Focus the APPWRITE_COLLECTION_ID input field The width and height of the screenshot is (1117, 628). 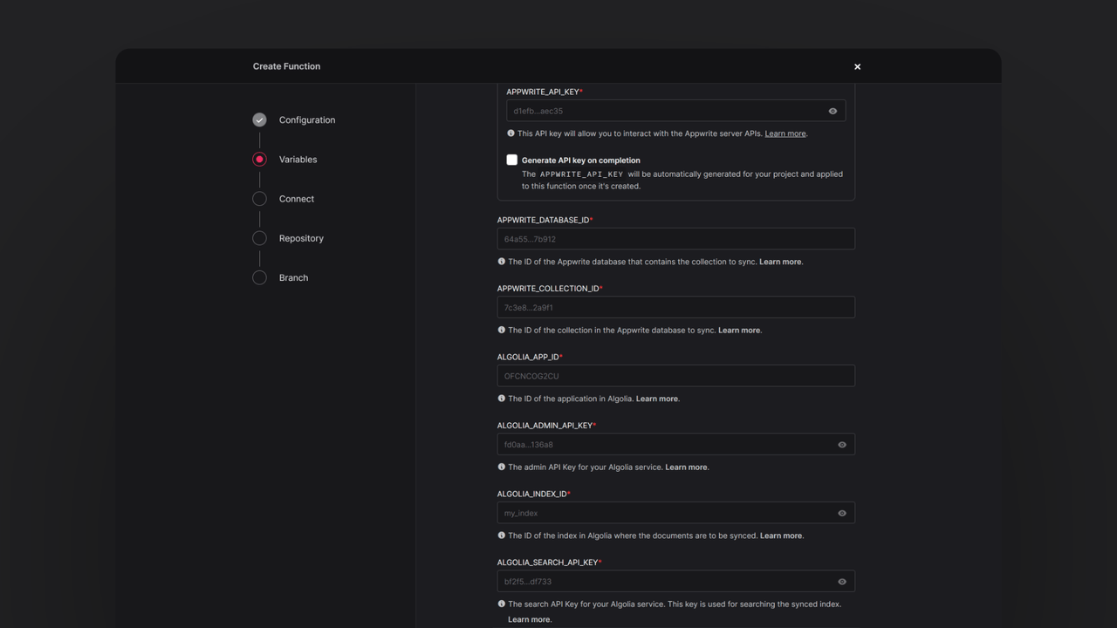pyautogui.click(x=676, y=307)
